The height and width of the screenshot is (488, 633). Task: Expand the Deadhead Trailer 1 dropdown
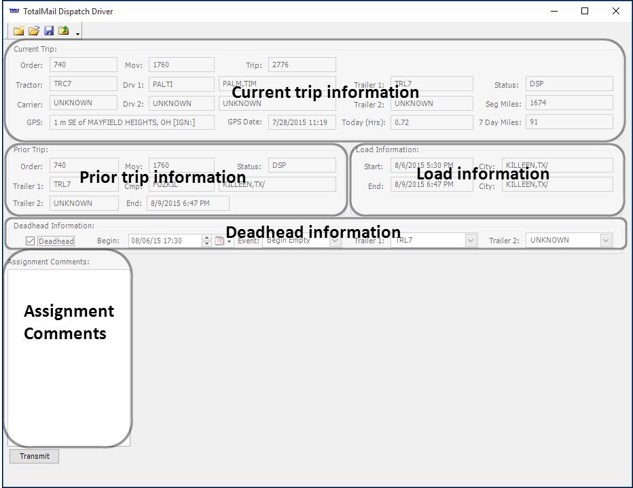click(x=471, y=241)
